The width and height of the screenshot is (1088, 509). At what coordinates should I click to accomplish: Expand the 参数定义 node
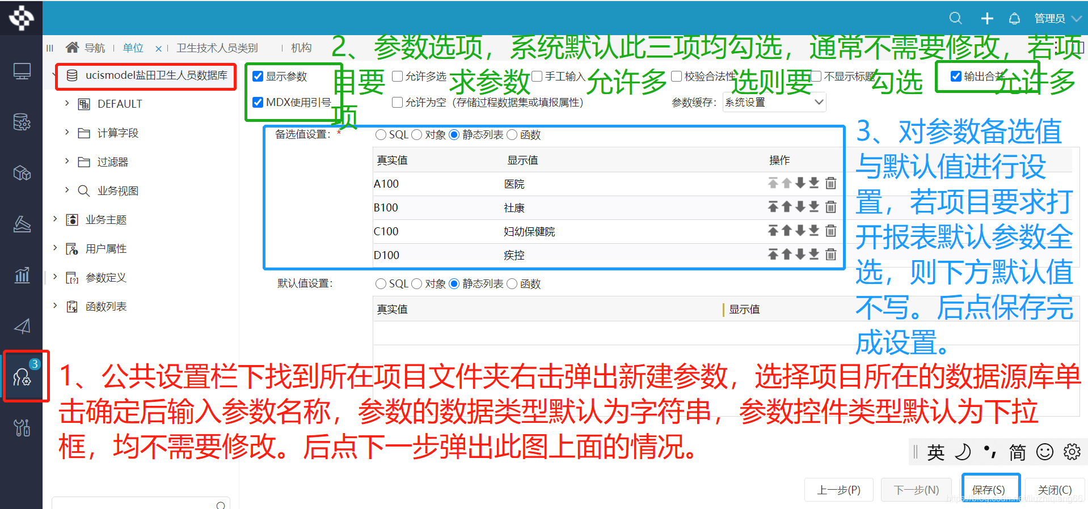point(55,277)
